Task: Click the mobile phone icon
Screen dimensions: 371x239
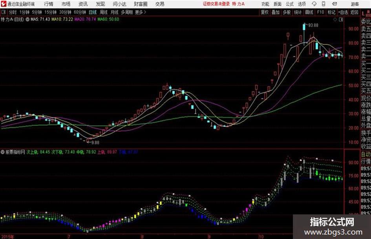Action: point(323,4)
